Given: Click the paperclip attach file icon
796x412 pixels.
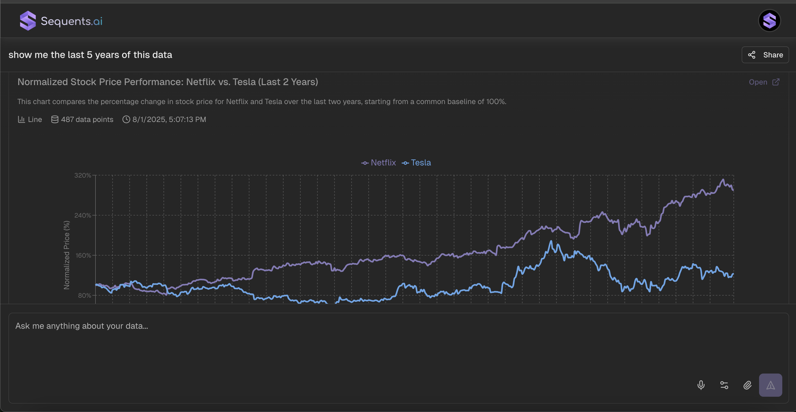Looking at the screenshot, I should (x=747, y=385).
